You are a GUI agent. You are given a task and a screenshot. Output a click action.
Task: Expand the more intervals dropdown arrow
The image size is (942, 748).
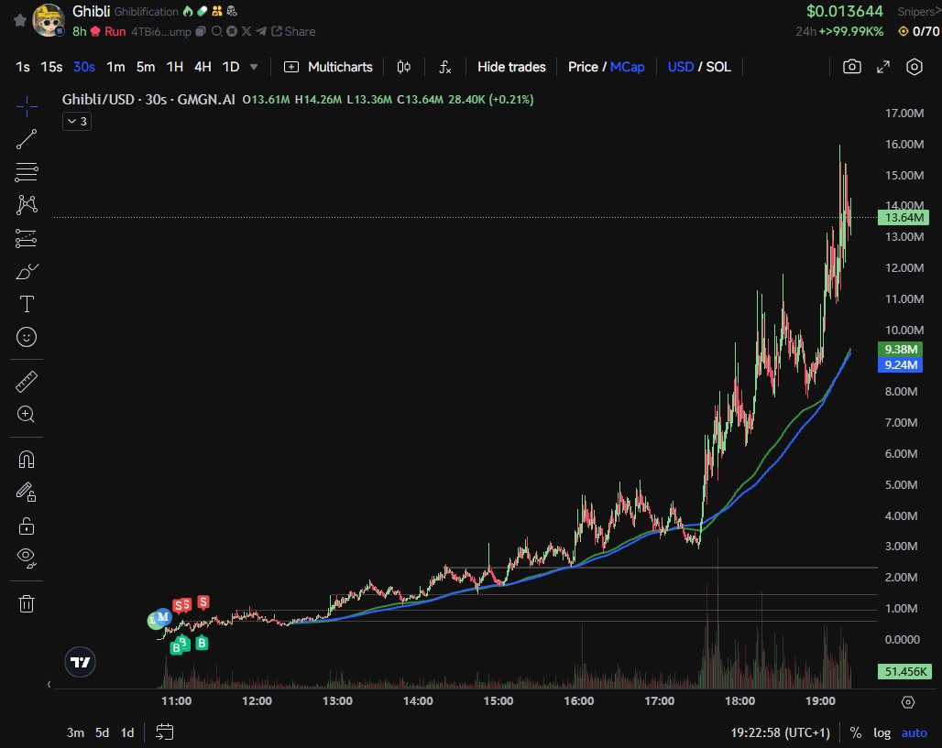pos(254,67)
